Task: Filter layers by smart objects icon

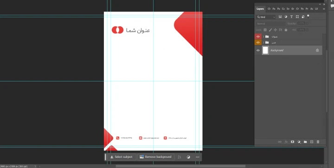Action: pos(303,17)
